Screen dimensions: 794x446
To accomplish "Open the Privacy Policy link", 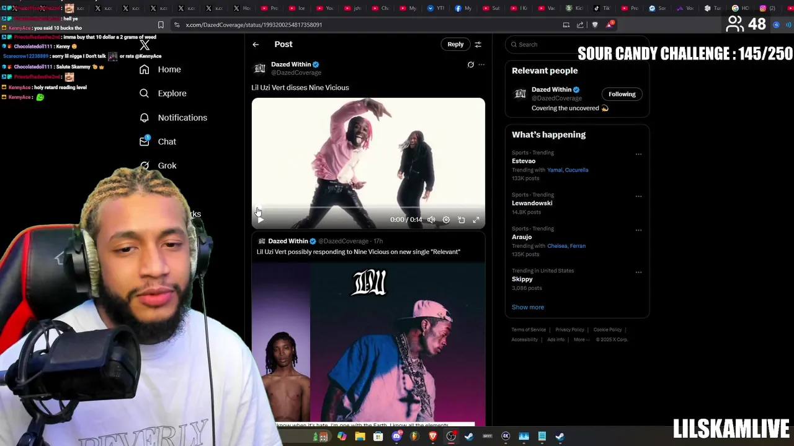I will tap(569, 330).
